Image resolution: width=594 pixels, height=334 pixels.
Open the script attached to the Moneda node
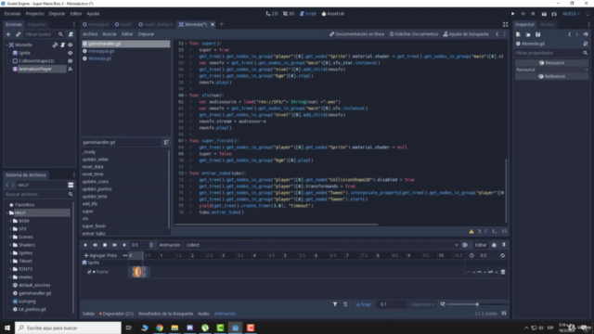[63, 45]
